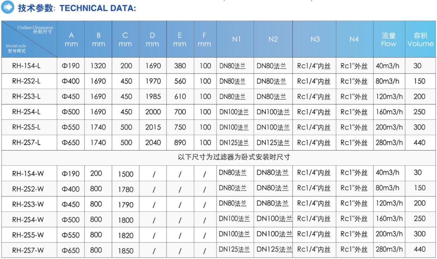This screenshot has height=259, width=437.
Task: Click the 1850 value for RH-2S7-W
Action: tap(125, 251)
